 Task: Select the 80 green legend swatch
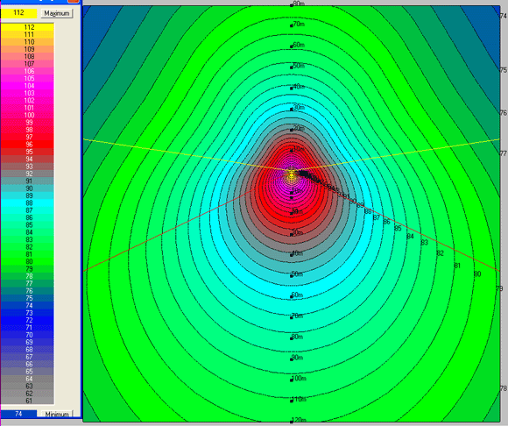coord(27,261)
